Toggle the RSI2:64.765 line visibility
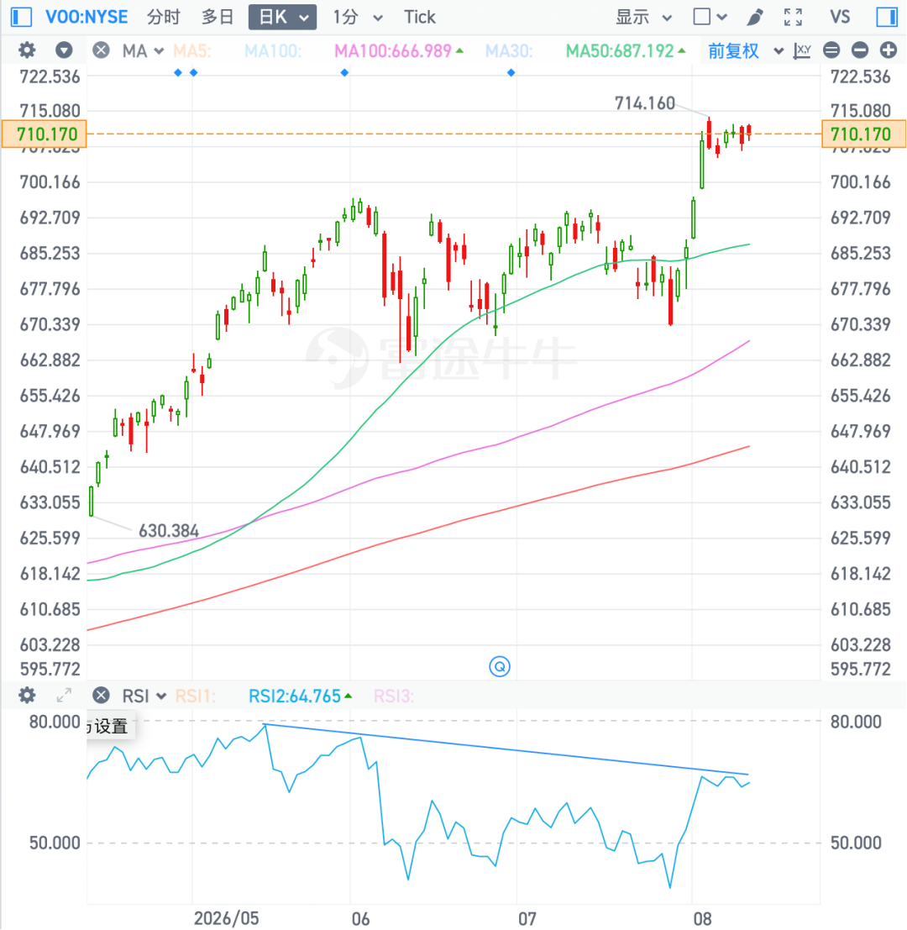Image resolution: width=907 pixels, height=930 pixels. [x=300, y=696]
